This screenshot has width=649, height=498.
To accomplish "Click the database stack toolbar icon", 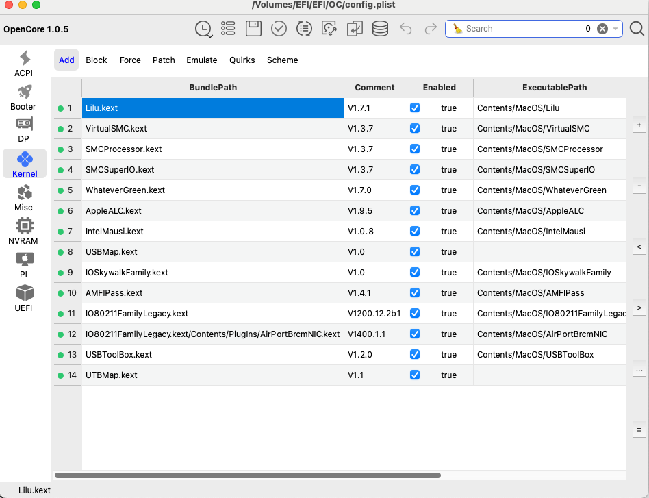I will (x=380, y=29).
